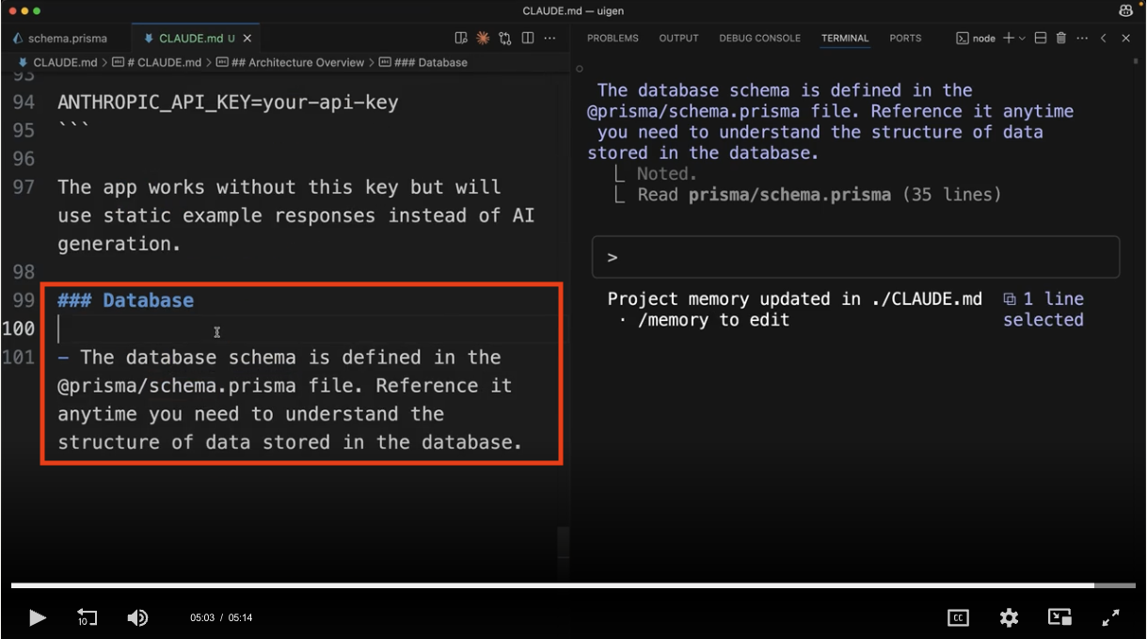Click the node terminal shell icon
This screenshot has height=639, width=1147.
point(963,39)
